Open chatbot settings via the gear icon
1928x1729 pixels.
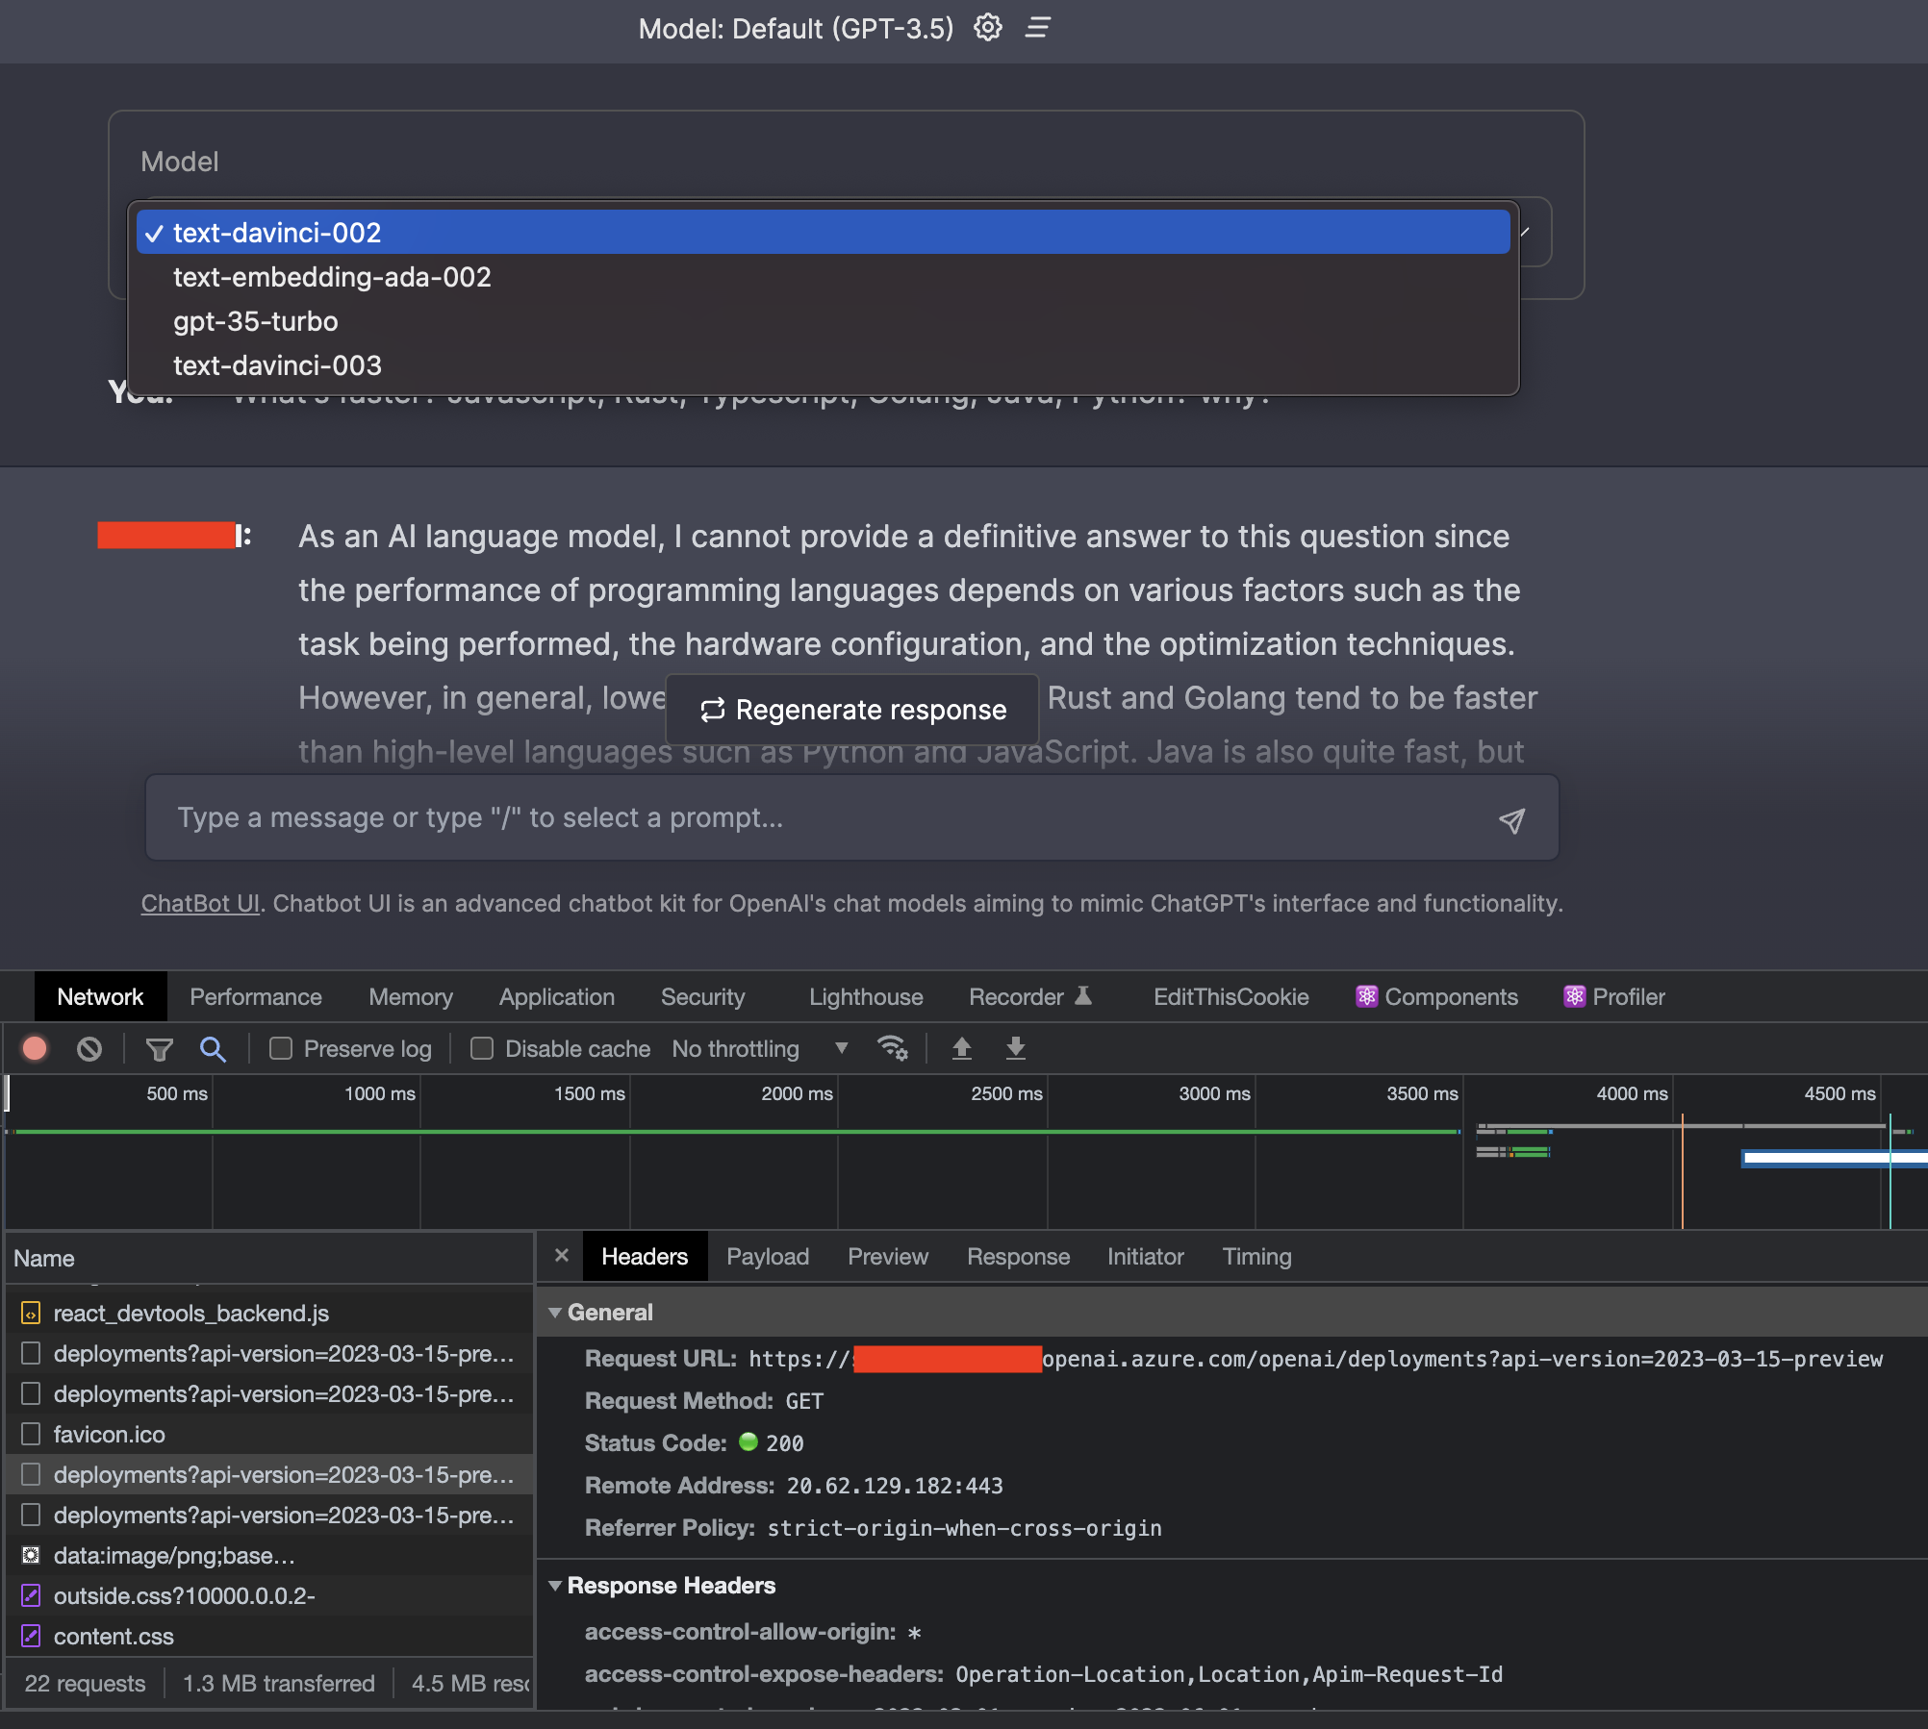(987, 28)
